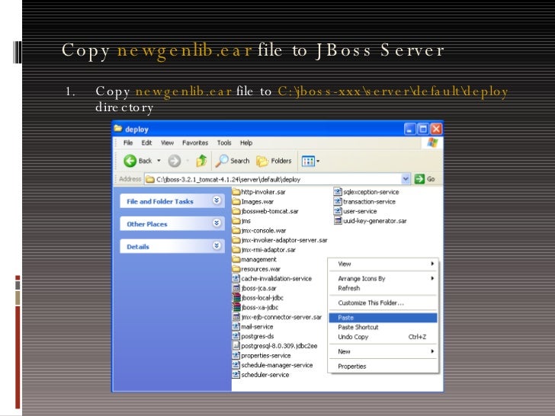Click the jms folder icon
The height and width of the screenshot is (416, 555).
coord(236,221)
